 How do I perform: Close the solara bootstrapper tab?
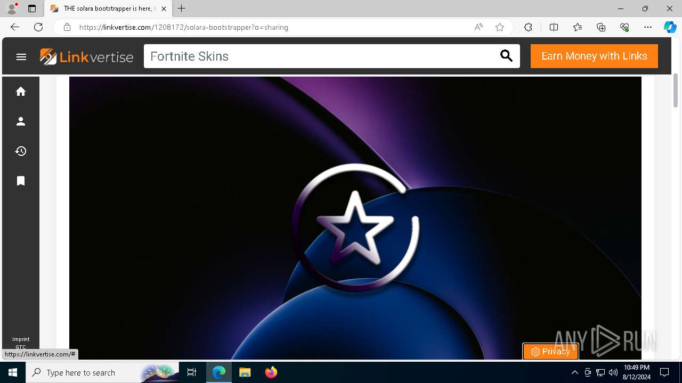(x=164, y=9)
